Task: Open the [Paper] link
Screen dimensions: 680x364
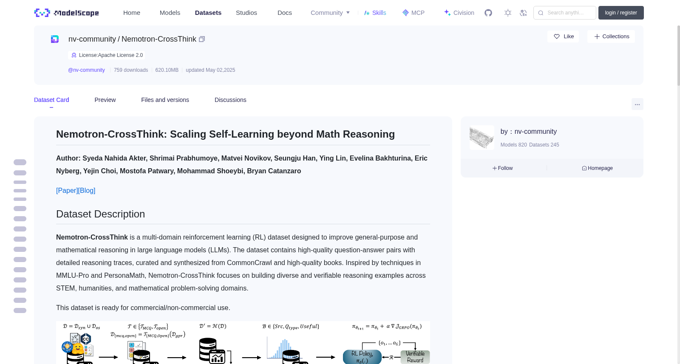Action: point(67,190)
